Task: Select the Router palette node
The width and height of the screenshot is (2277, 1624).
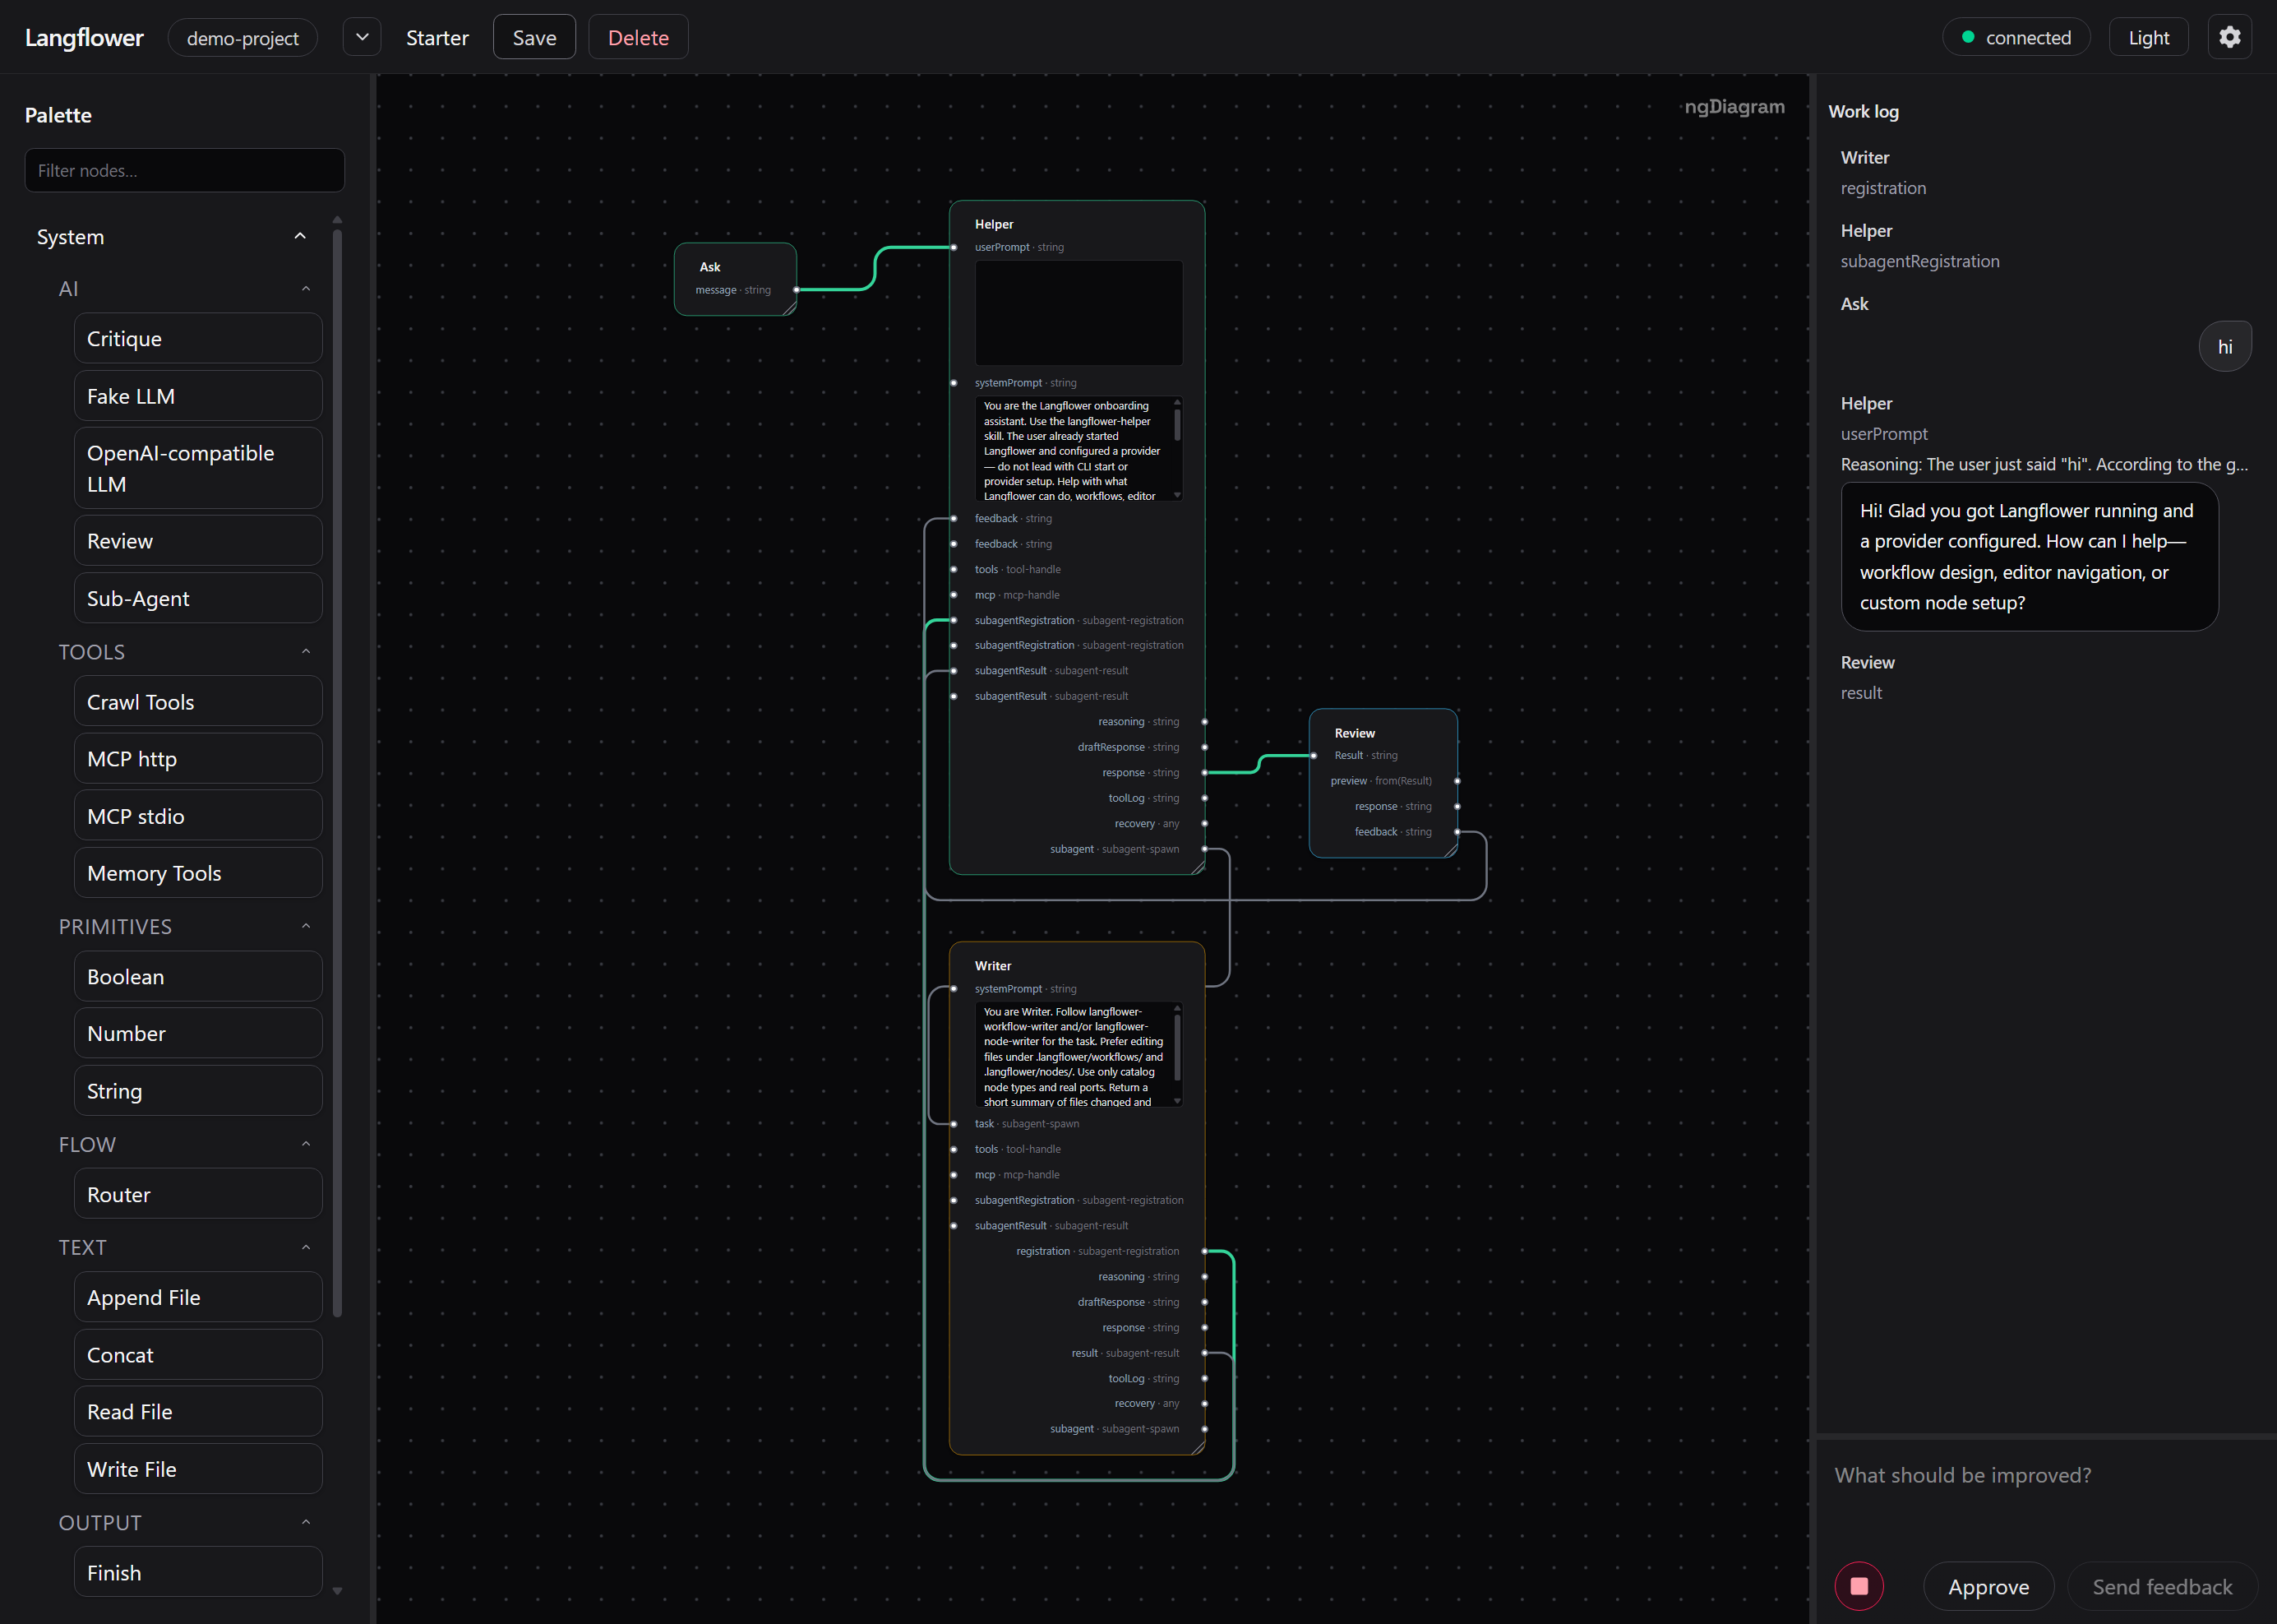Action: pos(198,1194)
